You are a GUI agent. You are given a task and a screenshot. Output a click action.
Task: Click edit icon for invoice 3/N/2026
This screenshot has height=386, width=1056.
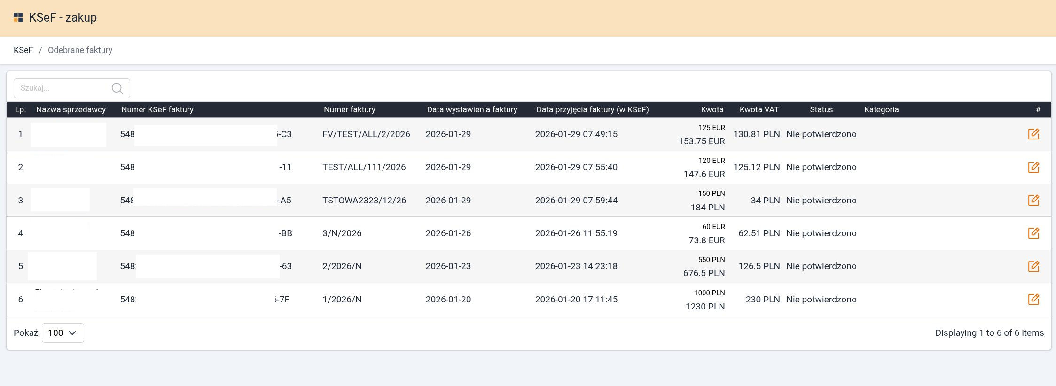(x=1033, y=233)
